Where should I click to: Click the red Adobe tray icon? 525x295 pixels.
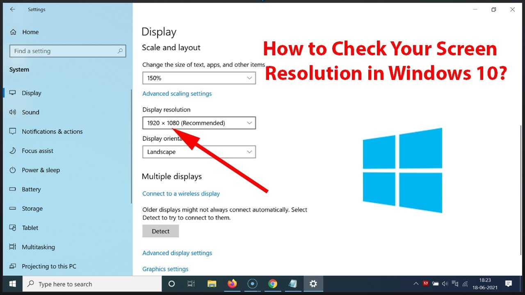[x=426, y=284]
